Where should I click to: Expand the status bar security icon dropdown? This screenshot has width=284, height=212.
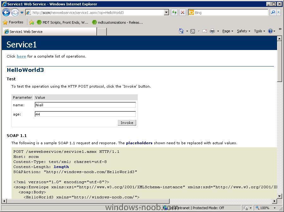point(251,208)
